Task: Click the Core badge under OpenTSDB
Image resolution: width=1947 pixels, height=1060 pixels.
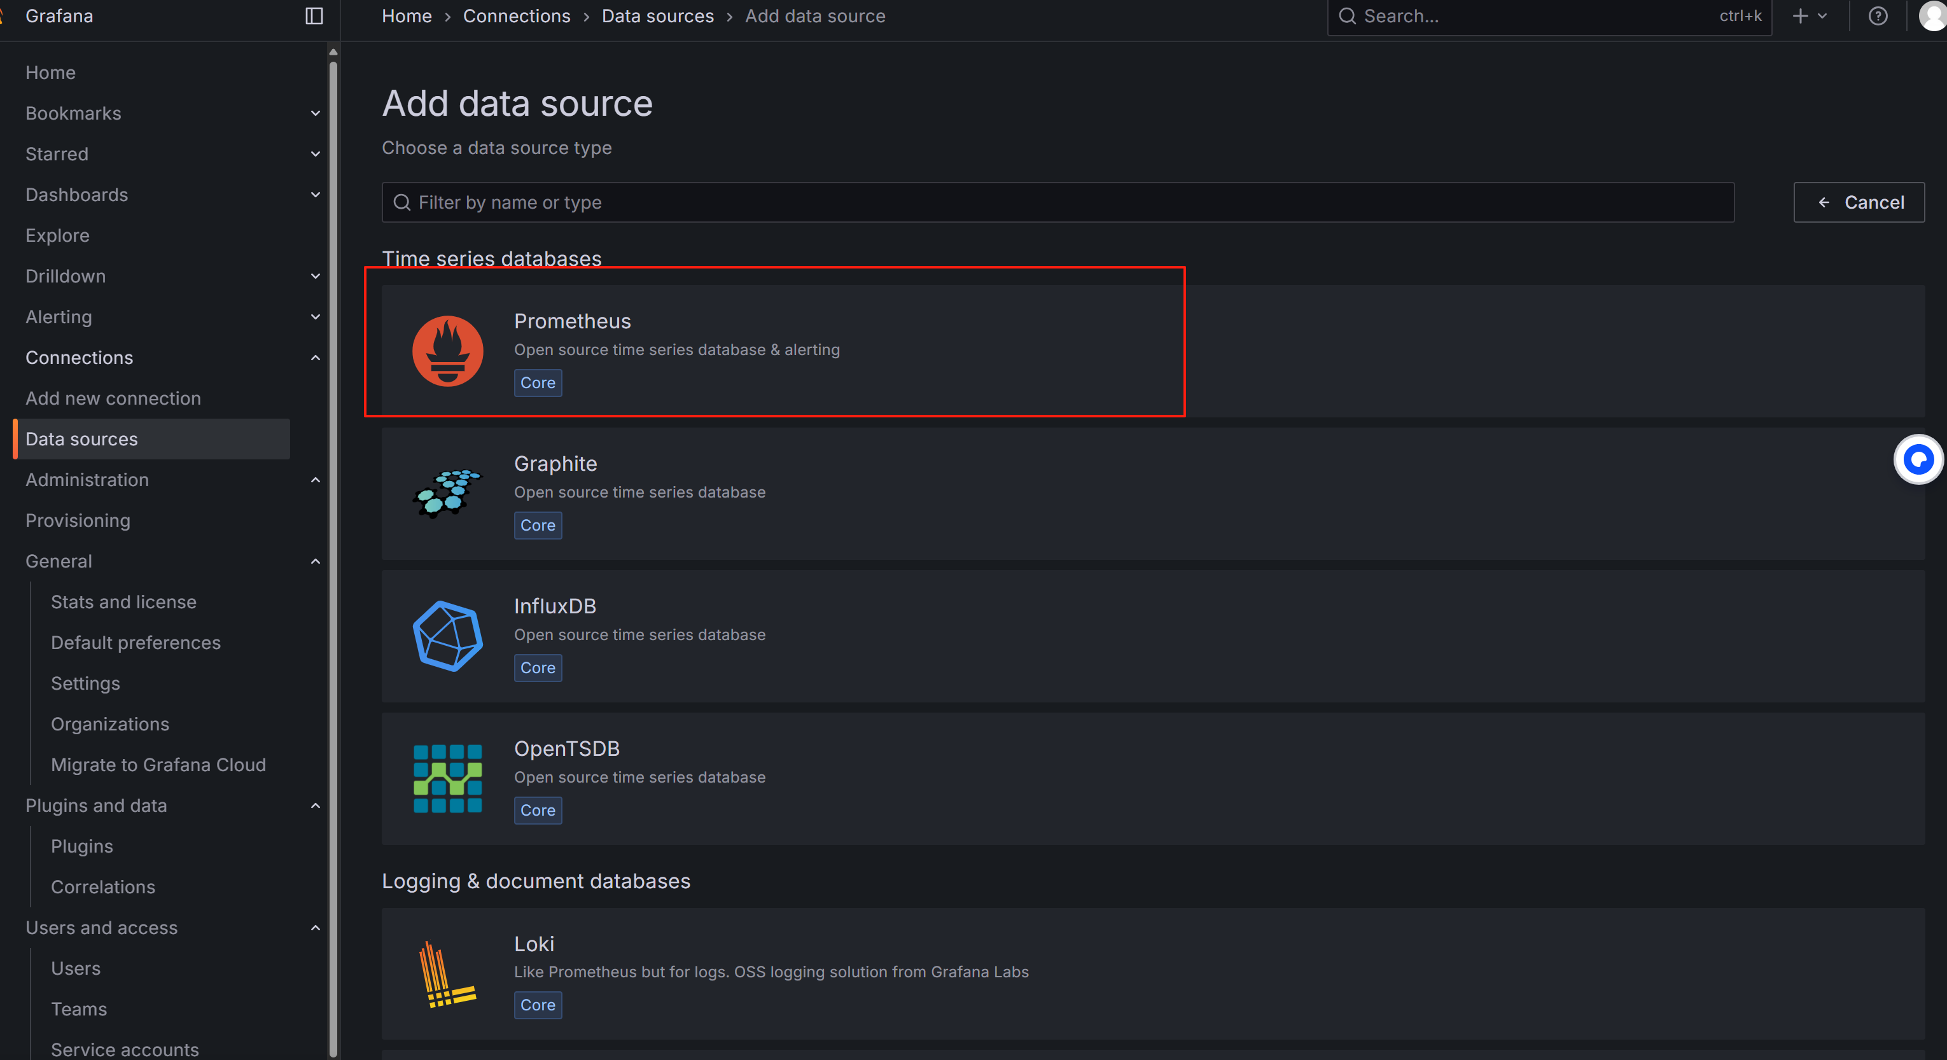Action: pos(538,811)
